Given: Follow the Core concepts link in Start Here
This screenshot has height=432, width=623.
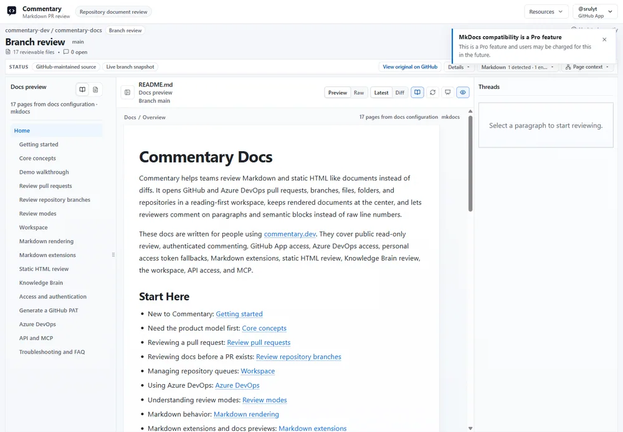Looking at the screenshot, I should [x=264, y=329].
